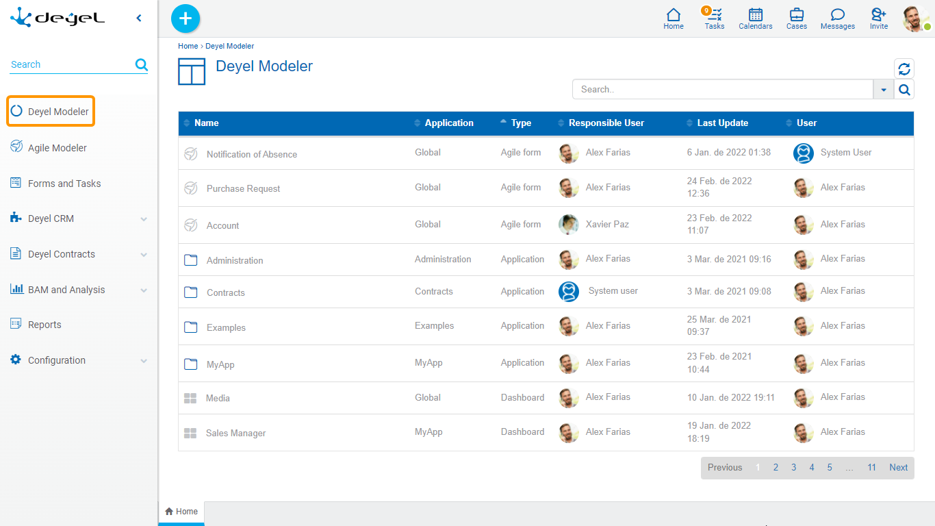Click the Previous page button
This screenshot has width=935, height=526.
pos(725,467)
